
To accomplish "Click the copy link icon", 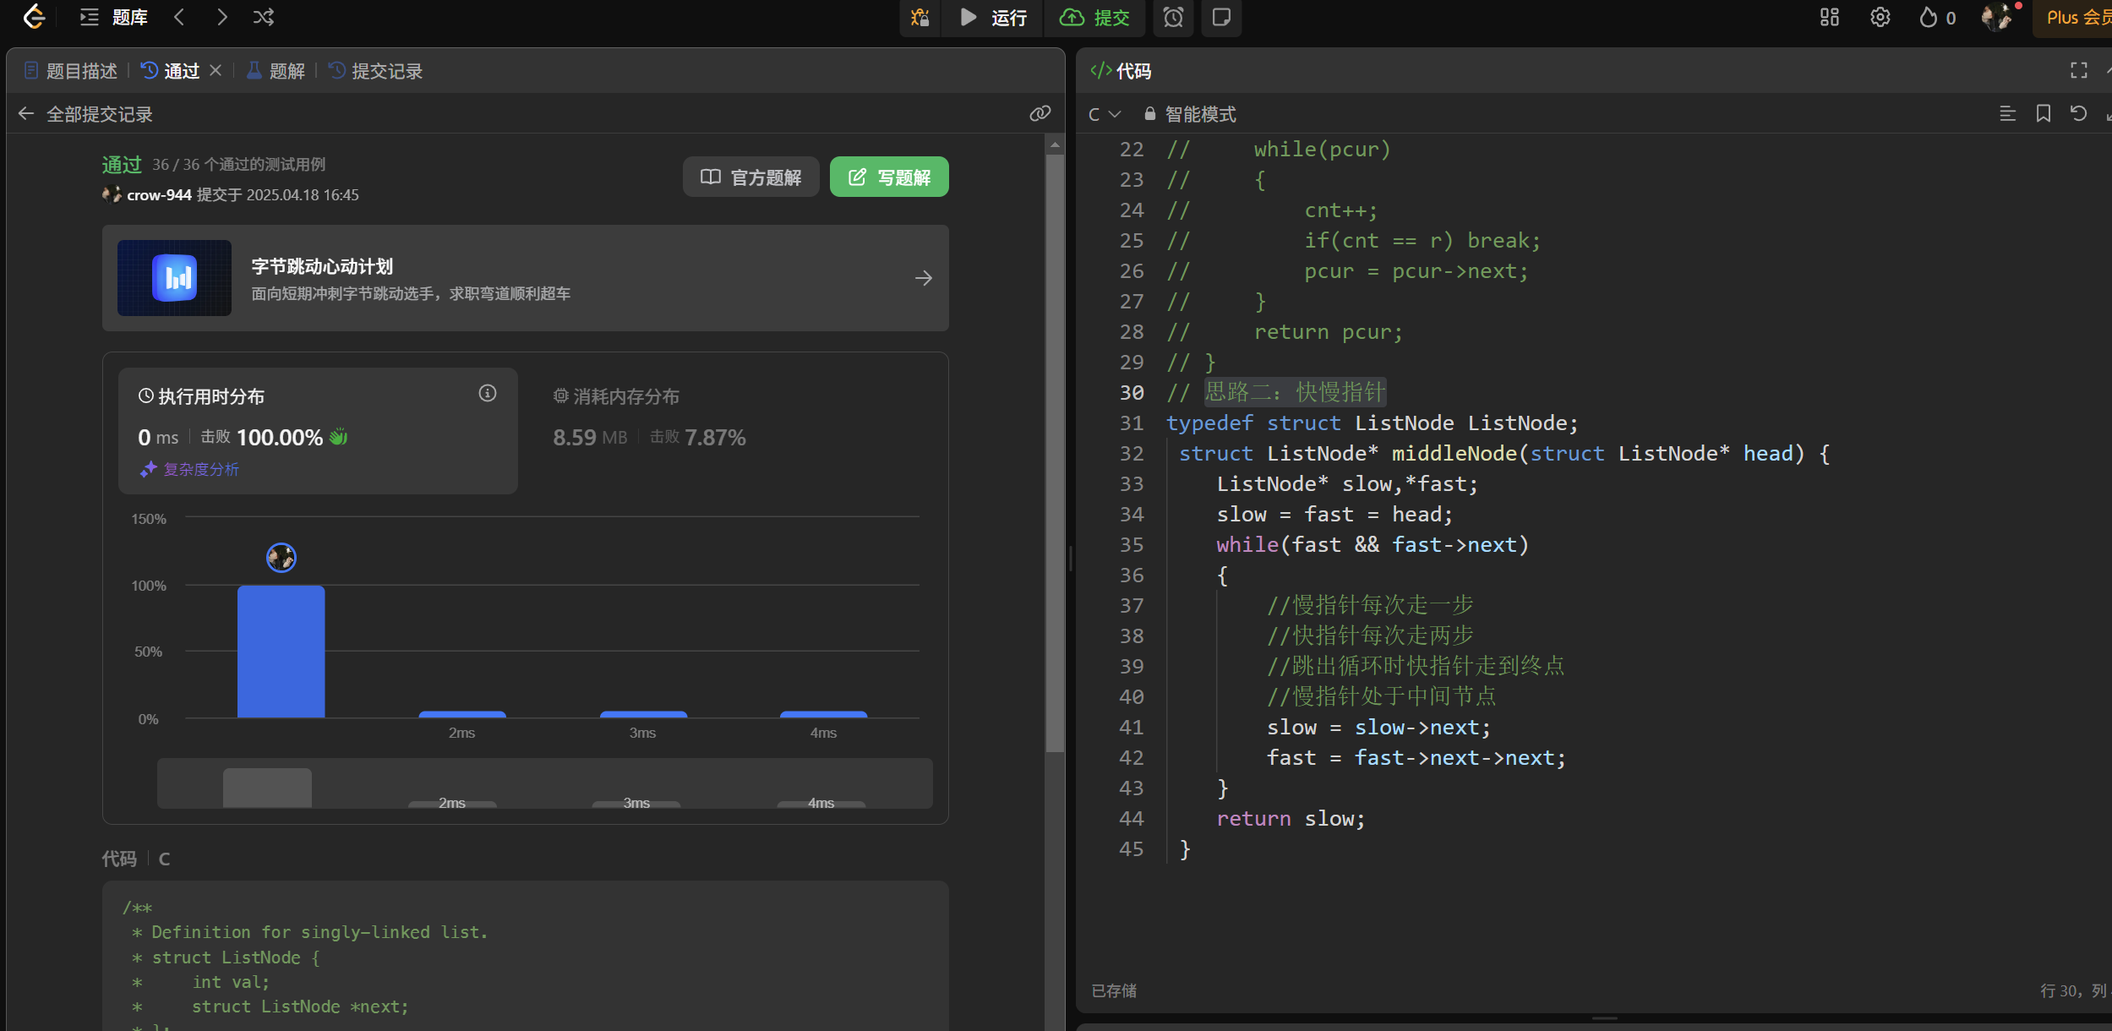I will tap(1040, 113).
